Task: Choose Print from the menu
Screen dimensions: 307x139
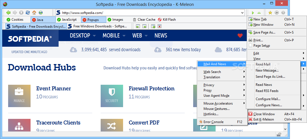Action: (x=277, y=40)
